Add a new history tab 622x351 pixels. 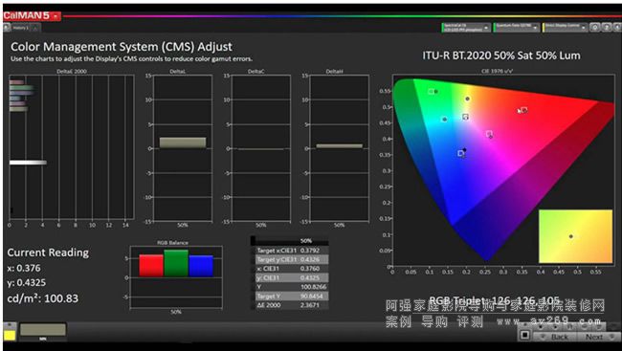[x=34, y=28]
